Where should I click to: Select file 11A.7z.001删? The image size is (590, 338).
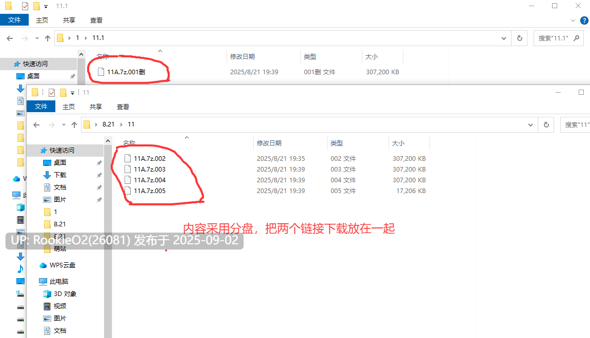[126, 72]
